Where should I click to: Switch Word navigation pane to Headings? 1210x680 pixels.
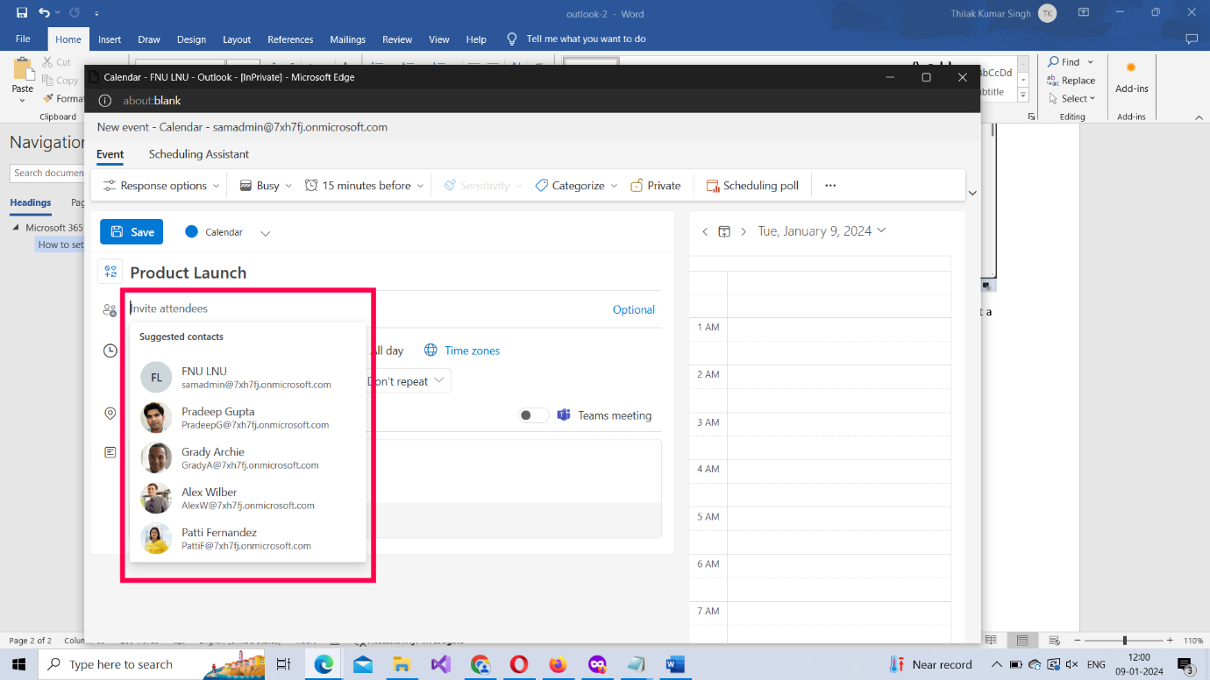31,202
